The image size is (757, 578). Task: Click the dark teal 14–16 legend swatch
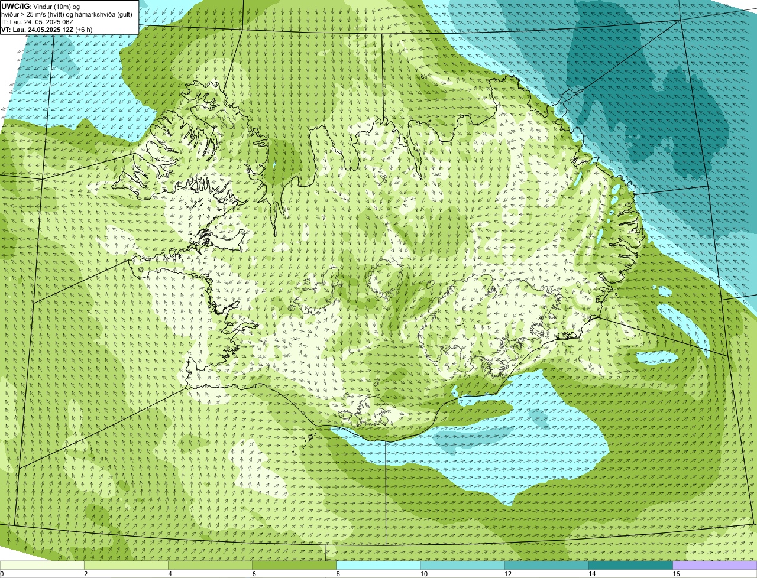click(631, 565)
